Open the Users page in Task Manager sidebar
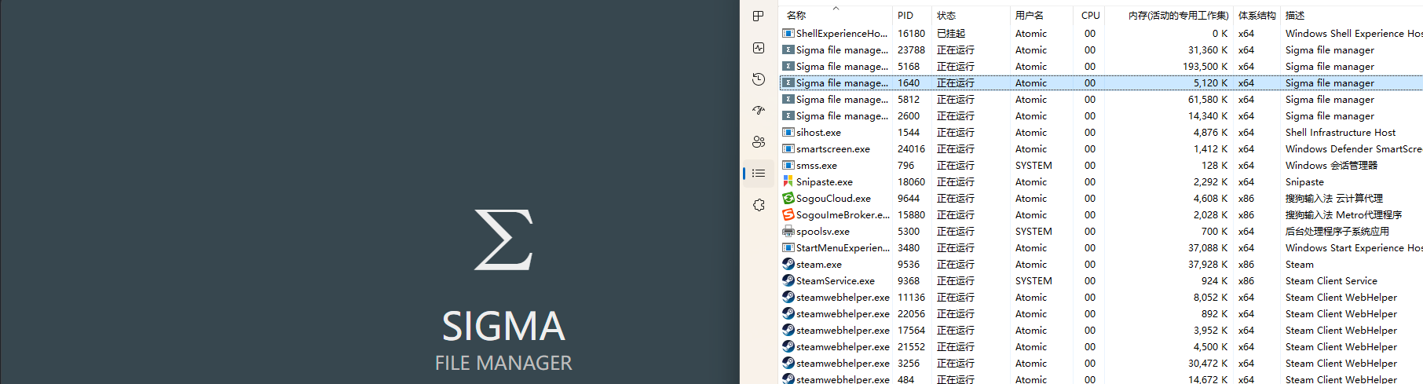The height and width of the screenshot is (384, 1423). pyautogui.click(x=759, y=142)
